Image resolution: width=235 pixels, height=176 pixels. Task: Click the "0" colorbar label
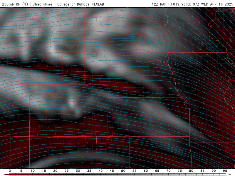(10, 171)
